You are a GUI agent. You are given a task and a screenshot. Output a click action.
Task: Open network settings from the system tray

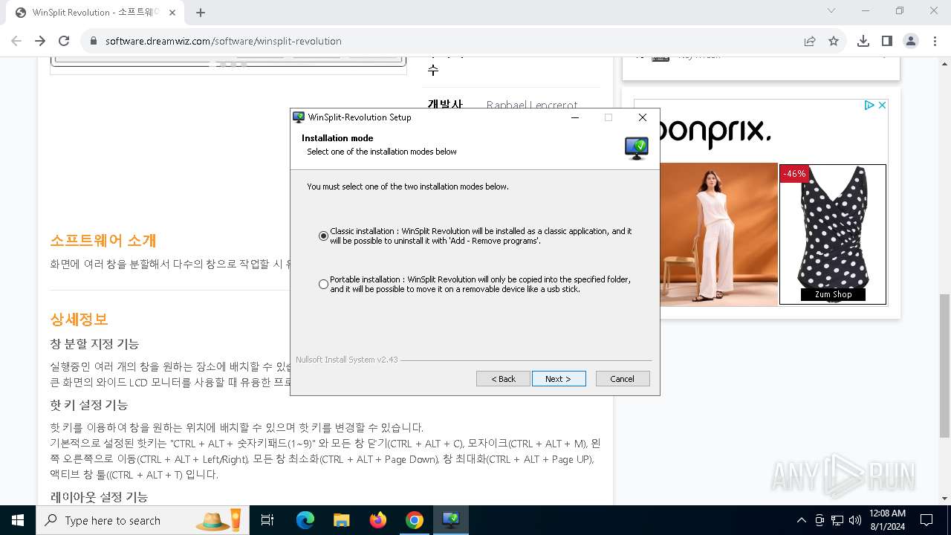point(837,520)
